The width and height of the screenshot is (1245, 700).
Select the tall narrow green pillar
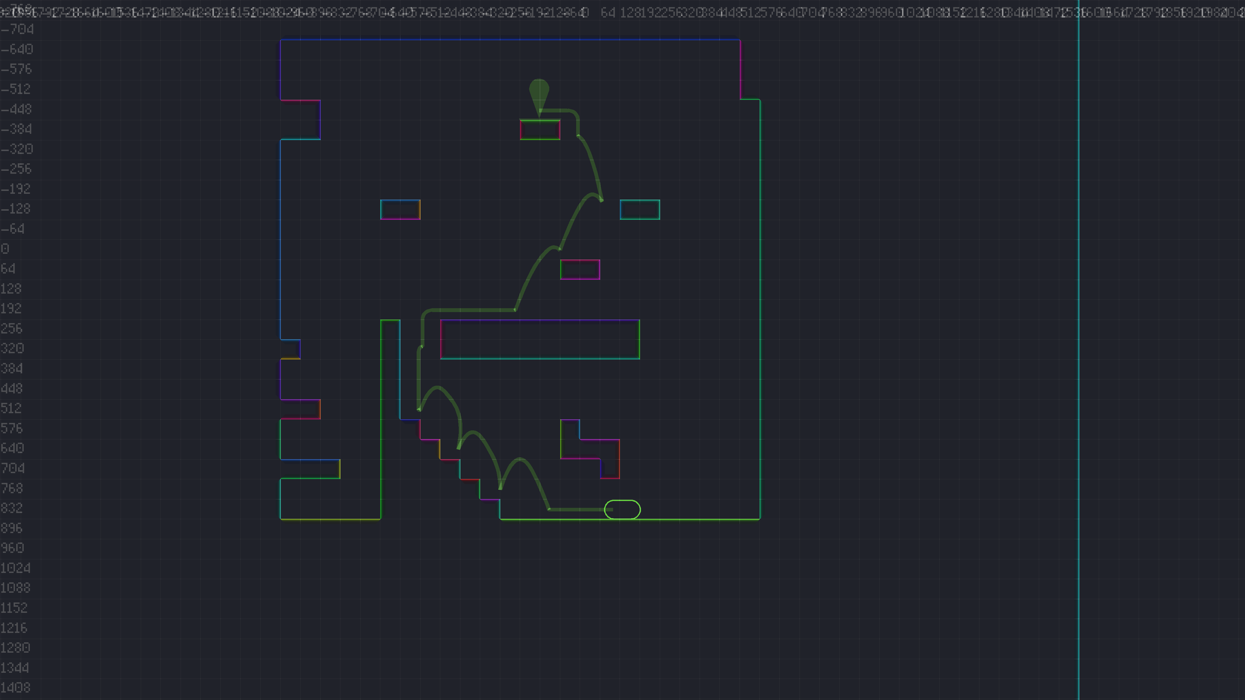point(390,387)
